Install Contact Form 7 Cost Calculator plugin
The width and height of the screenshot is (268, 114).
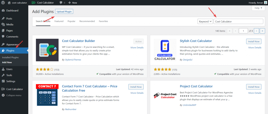(x=136, y=87)
